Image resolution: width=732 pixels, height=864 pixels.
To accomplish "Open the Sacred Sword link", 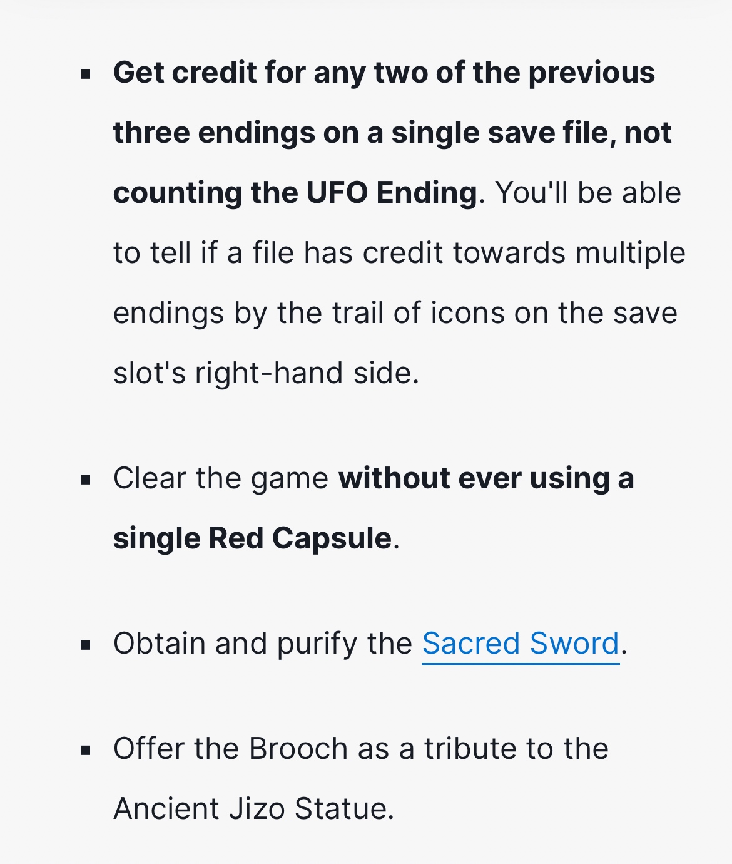I will coord(521,644).
